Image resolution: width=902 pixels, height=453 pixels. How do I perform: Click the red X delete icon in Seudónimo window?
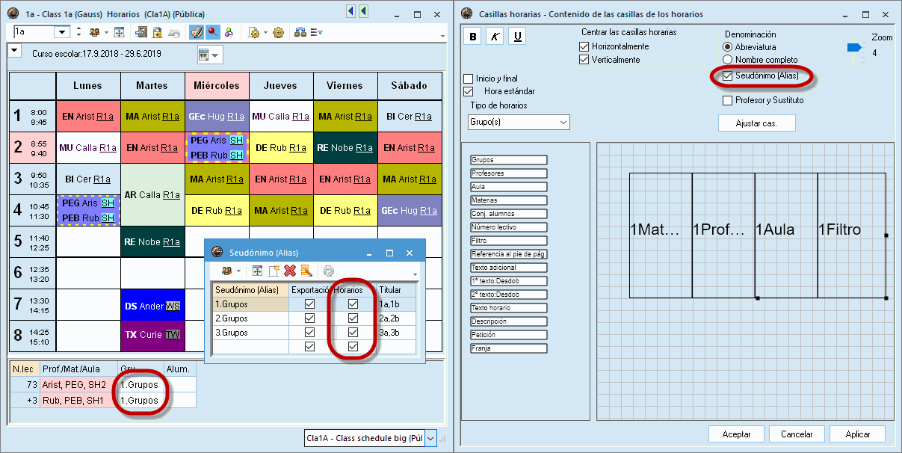pos(290,271)
